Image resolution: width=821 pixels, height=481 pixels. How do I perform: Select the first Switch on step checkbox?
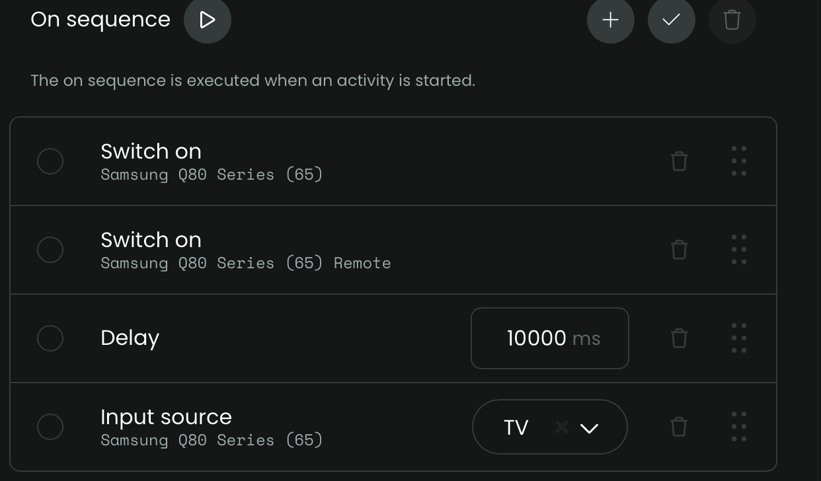tap(50, 161)
